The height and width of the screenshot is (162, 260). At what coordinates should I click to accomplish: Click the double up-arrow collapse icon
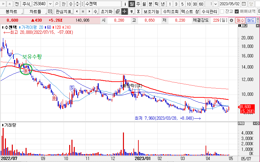[10, 4]
